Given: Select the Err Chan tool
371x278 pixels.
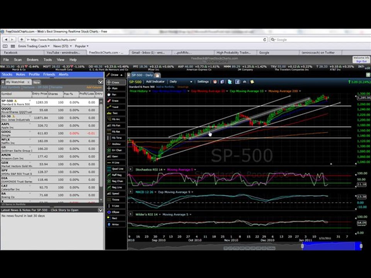Looking at the screenshot, I should point(116,150).
